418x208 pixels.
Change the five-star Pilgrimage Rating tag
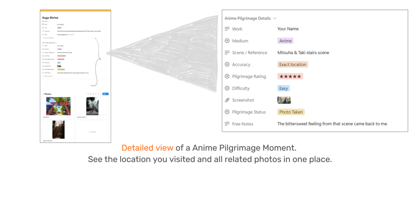click(x=290, y=77)
